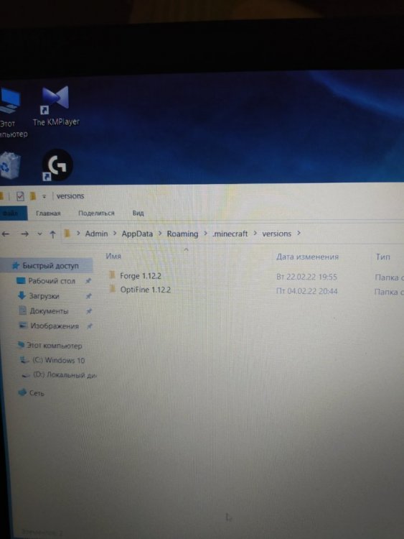
Task: Expand the chevron after AppData in path
Action: [x=159, y=234]
